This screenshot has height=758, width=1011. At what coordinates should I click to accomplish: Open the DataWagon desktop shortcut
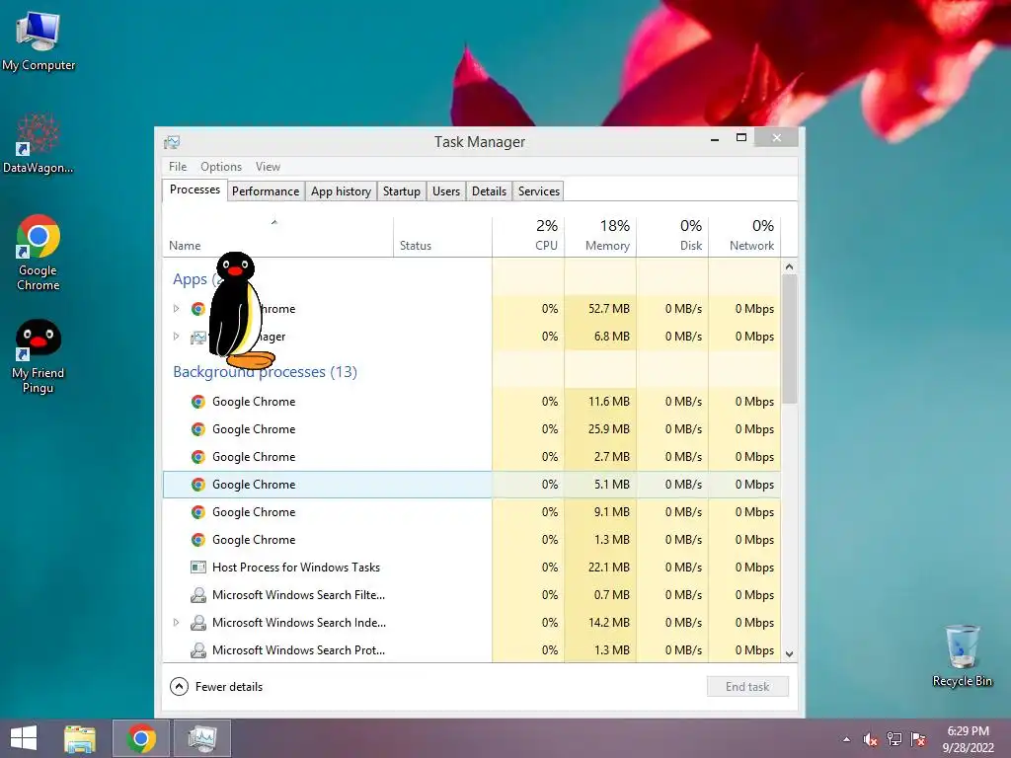pos(39,143)
